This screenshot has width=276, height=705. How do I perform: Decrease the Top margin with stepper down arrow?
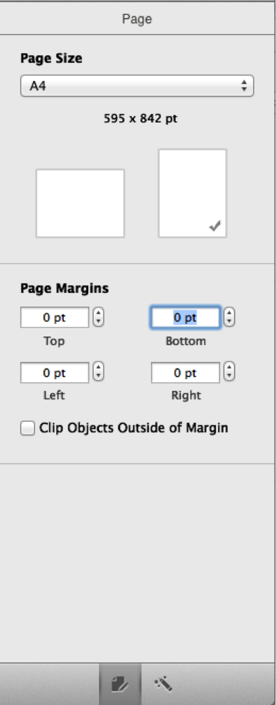coord(99,322)
